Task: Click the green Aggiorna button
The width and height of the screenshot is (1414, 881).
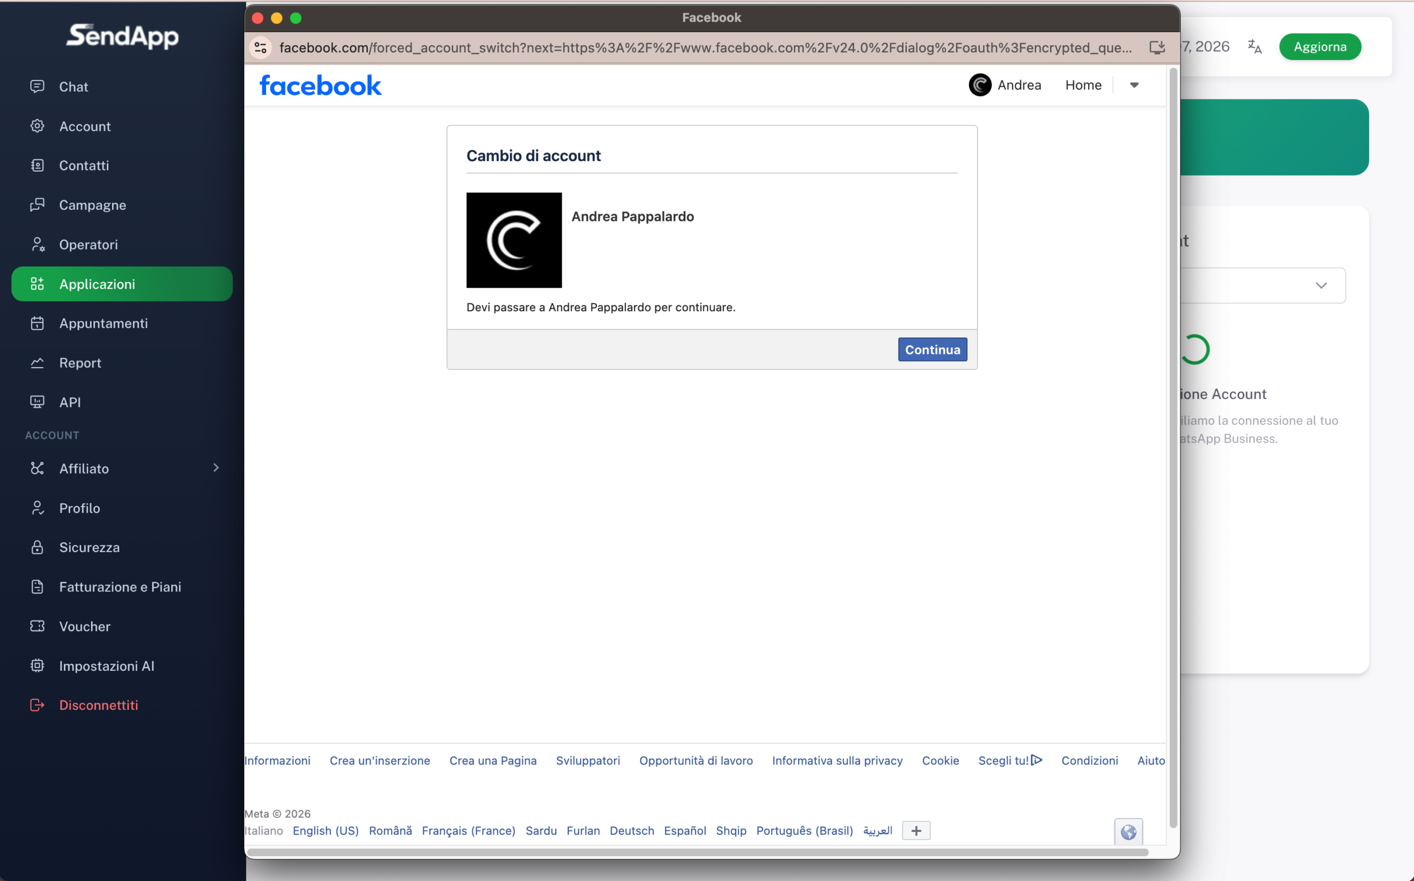Action: click(1320, 46)
